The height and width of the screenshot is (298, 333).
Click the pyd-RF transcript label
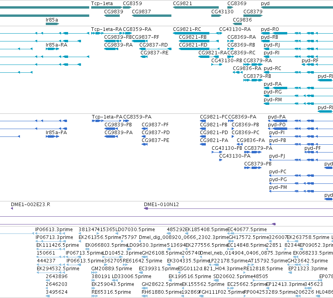[310, 61]
